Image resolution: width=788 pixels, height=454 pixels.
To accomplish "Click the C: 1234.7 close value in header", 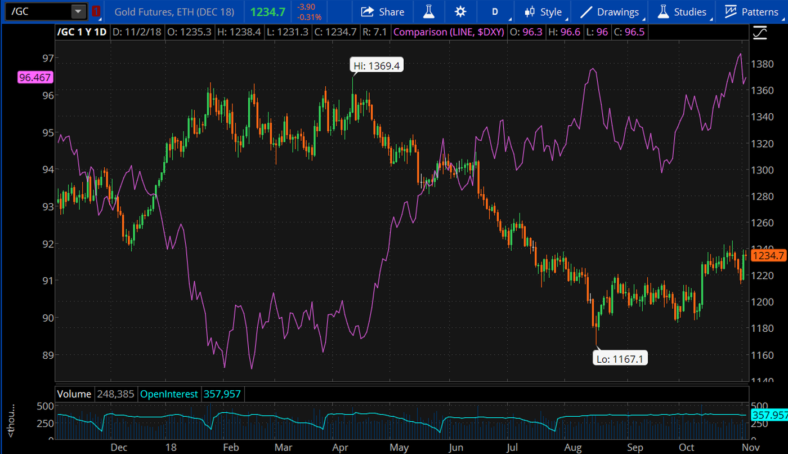I will click(334, 32).
